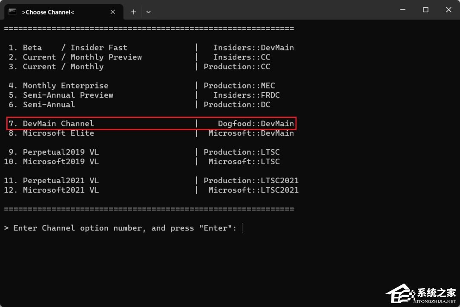Viewport: 460px width, 307px height.
Task: Click the terminal icon on the tab
Action: click(12, 12)
